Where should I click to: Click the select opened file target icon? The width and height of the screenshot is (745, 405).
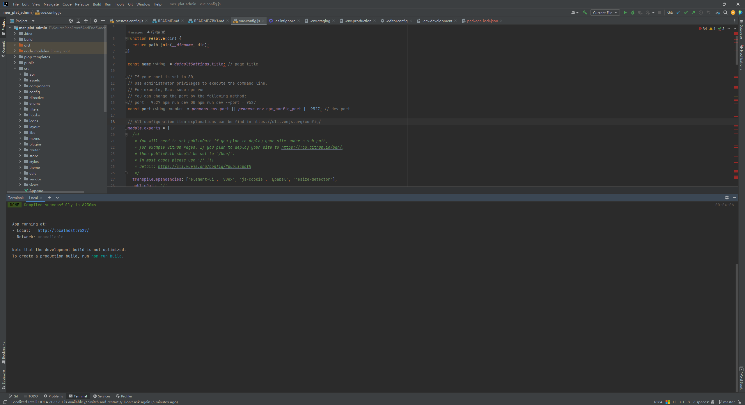pos(71,21)
